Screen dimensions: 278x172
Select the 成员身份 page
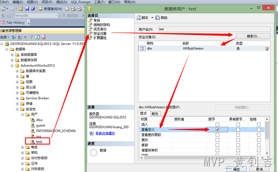tap(100, 29)
